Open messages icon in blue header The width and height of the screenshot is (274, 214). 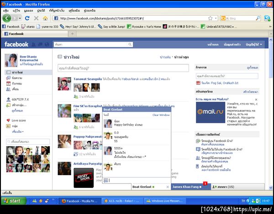(x=40, y=45)
